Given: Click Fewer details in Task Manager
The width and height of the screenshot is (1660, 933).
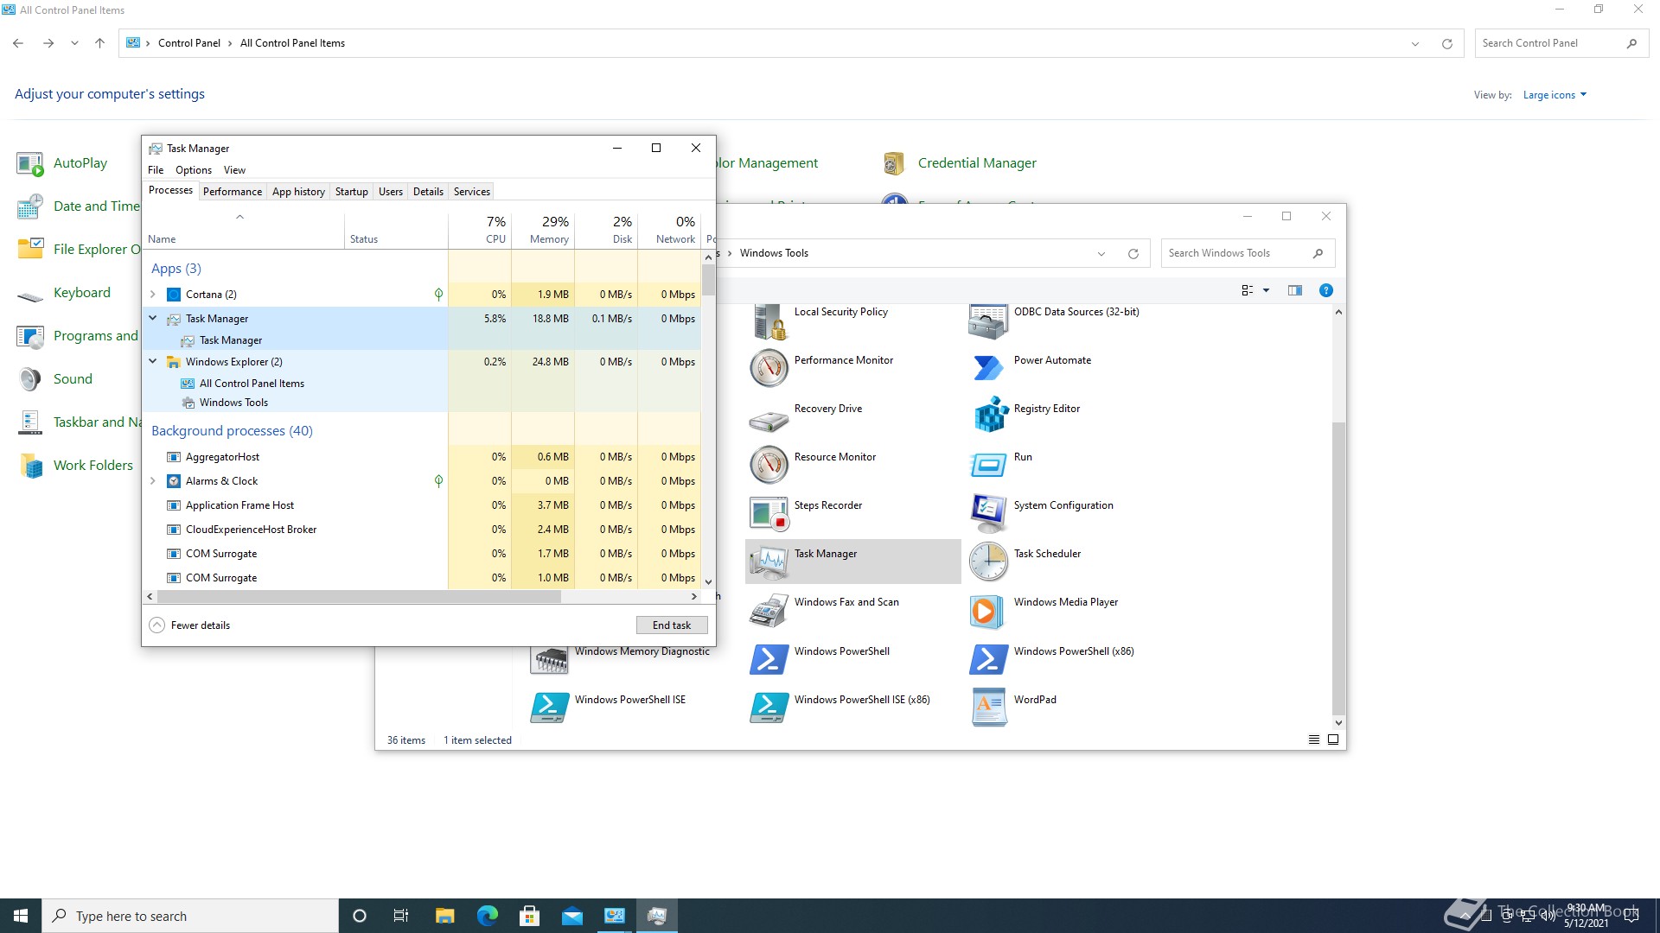Looking at the screenshot, I should (x=190, y=625).
